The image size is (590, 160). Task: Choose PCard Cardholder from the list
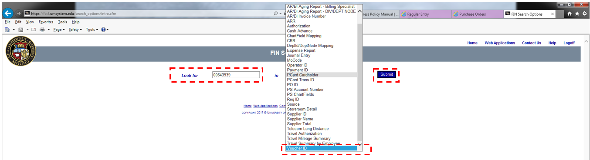321,75
